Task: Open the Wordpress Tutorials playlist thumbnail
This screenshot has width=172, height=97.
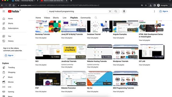Action: pyautogui.click(x=126, y=52)
